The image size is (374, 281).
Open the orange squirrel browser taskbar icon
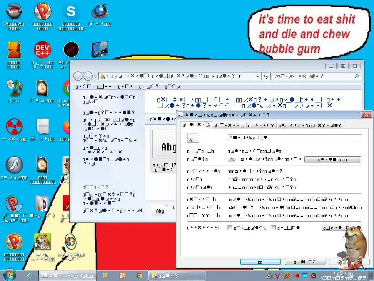122,276
